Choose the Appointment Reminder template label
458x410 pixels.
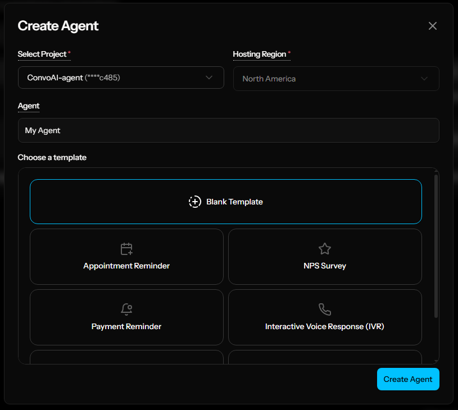[126, 266]
